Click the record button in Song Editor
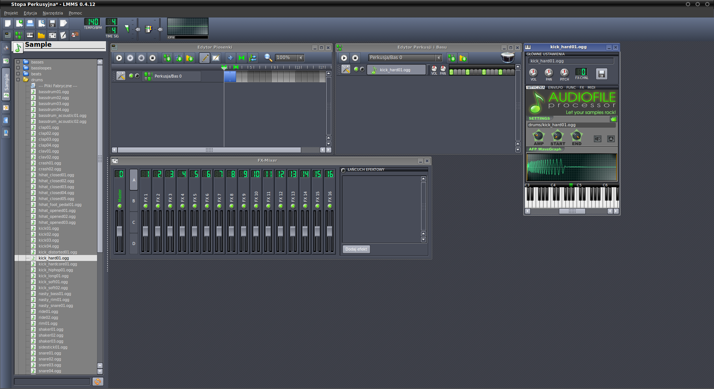714x389 pixels. point(130,58)
